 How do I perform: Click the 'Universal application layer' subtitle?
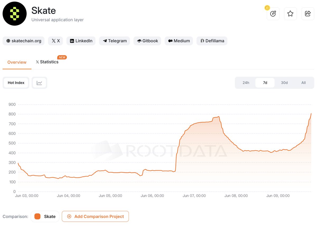(x=58, y=20)
